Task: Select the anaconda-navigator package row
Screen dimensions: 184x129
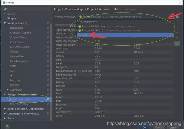Action: coord(114,41)
